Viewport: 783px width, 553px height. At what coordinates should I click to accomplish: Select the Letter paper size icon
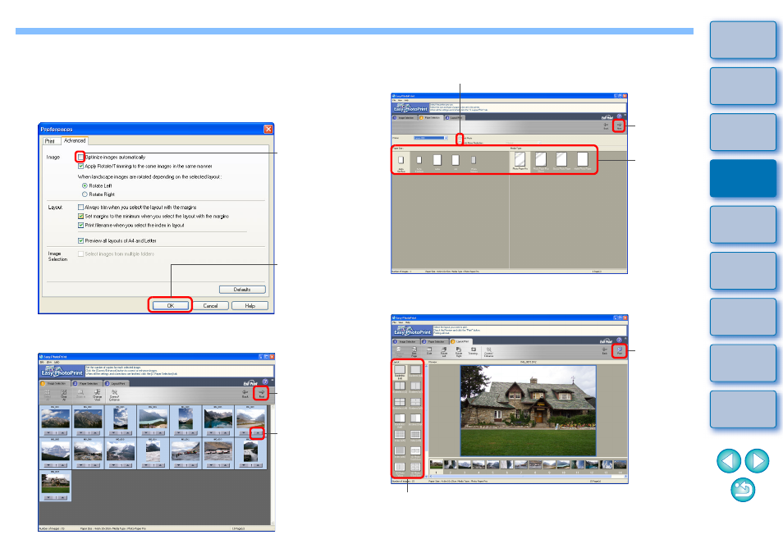(x=437, y=161)
